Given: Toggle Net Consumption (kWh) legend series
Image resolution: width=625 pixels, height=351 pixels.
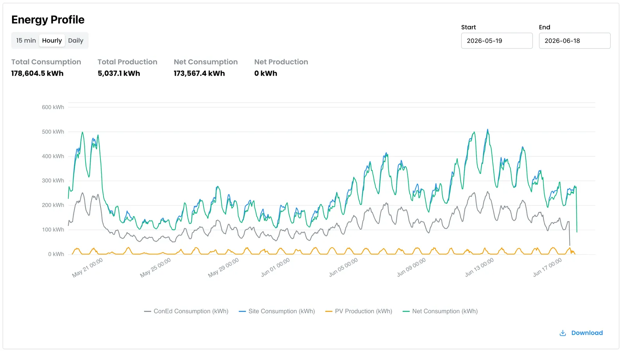Looking at the screenshot, I should (x=440, y=311).
